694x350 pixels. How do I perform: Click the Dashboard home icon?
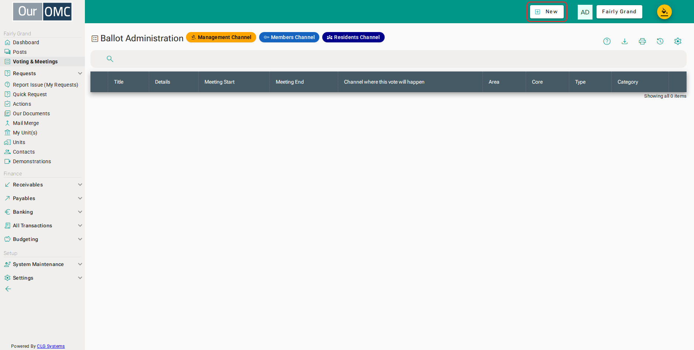tap(7, 42)
